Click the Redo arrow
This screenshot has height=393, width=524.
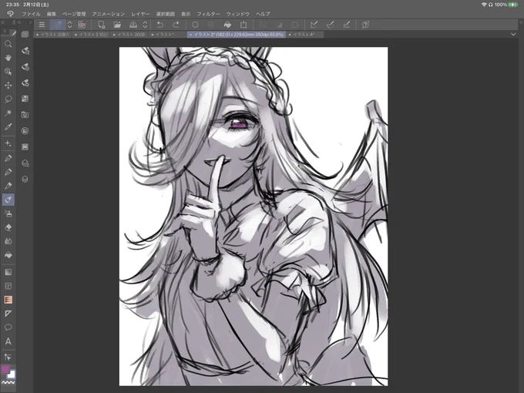176,25
